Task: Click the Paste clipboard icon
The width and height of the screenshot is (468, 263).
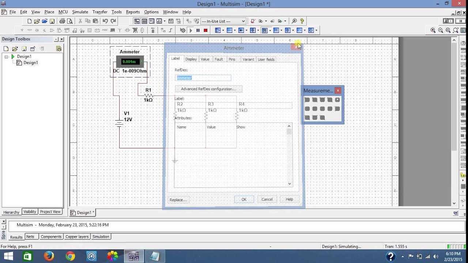Action: pos(95,21)
